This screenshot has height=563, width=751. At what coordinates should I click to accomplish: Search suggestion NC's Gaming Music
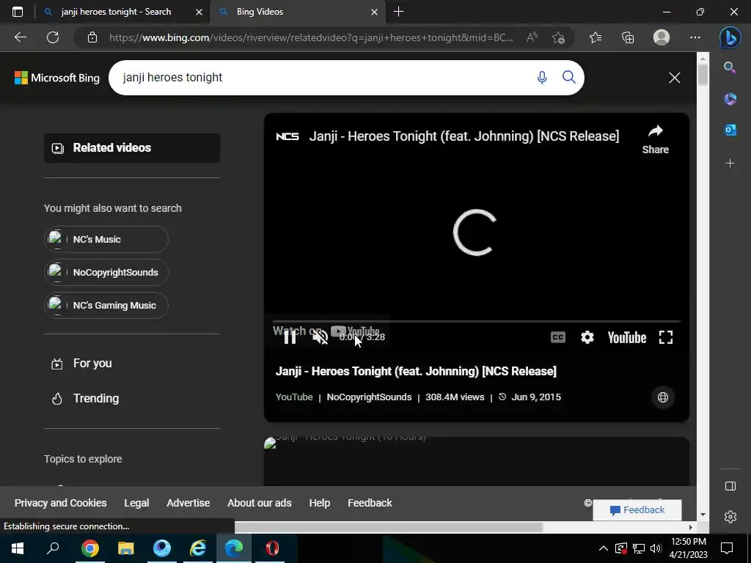point(106,306)
